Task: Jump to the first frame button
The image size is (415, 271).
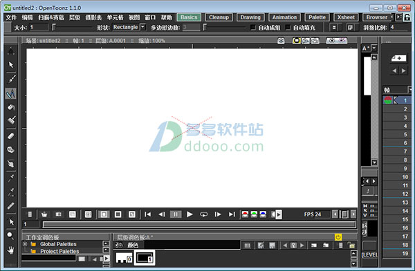Action: click(147, 214)
